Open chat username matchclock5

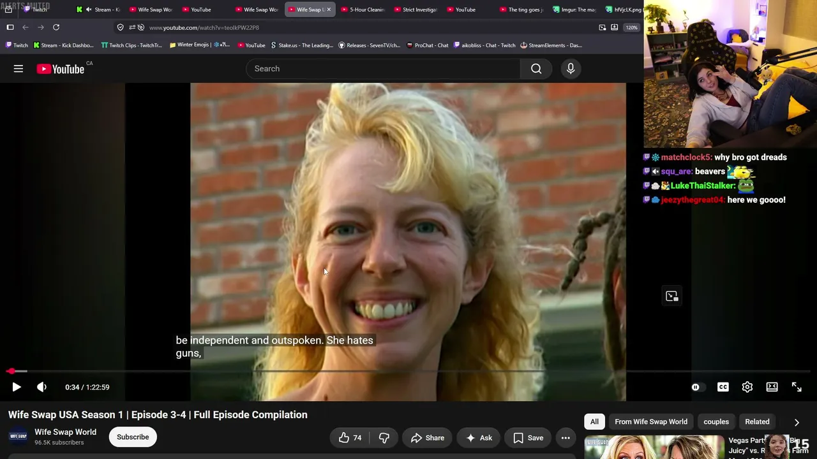point(686,157)
